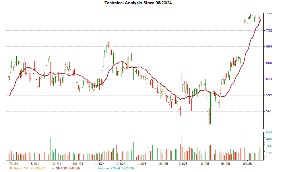Screen dimensions: 287x172
Task: Click the orange Price legend marker
Action: click(11, 168)
